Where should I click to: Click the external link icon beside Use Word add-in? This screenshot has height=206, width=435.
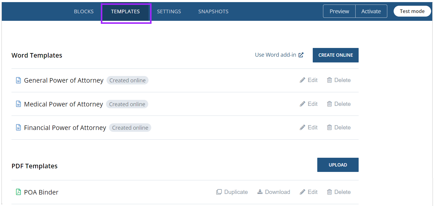tap(301, 55)
